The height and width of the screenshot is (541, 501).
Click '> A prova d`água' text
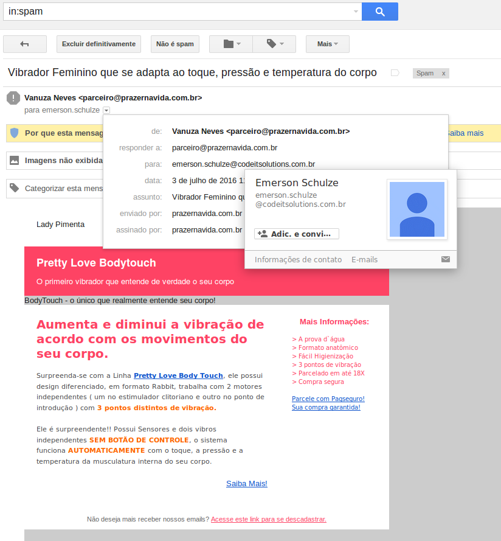[x=318, y=339]
